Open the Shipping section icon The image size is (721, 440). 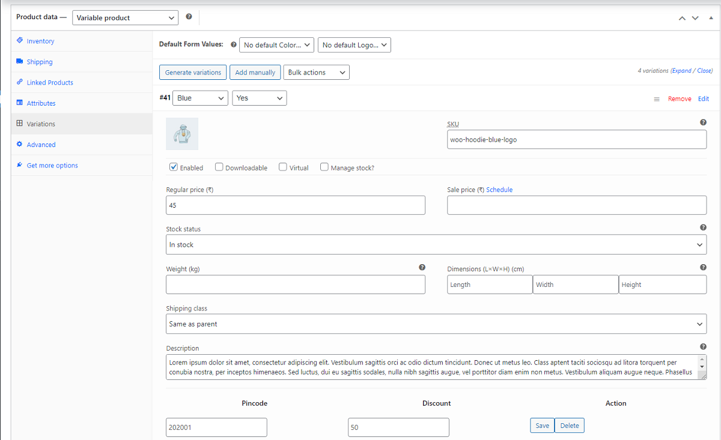tap(19, 62)
